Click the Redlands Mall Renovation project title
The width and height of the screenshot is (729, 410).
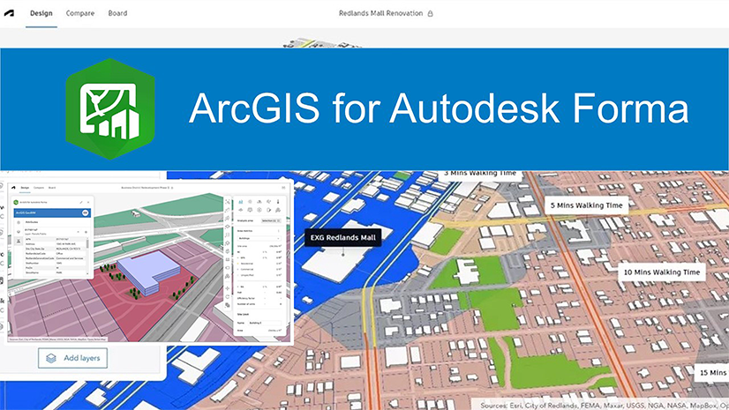click(380, 13)
